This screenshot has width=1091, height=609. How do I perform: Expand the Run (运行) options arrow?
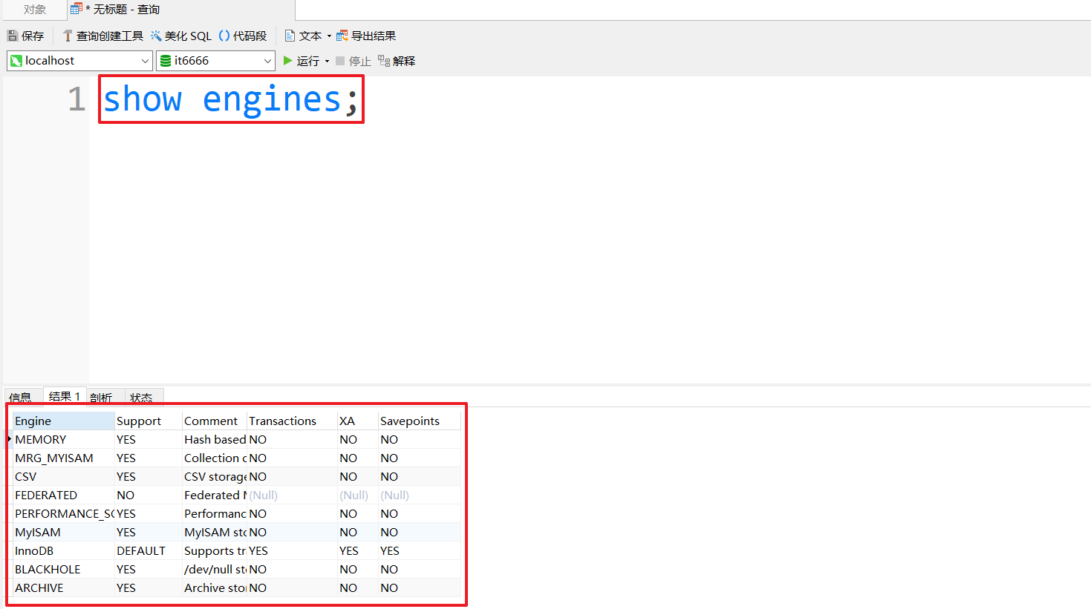click(x=327, y=62)
